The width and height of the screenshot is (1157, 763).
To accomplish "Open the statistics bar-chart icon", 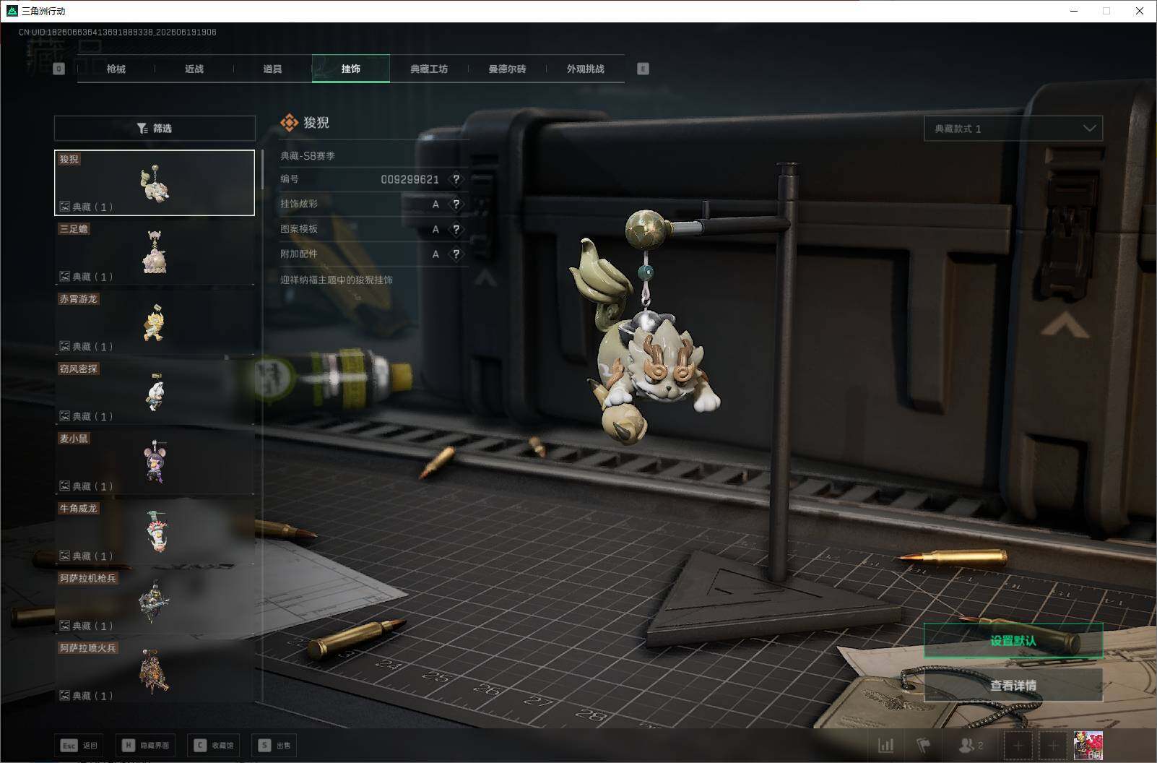I will [885, 745].
